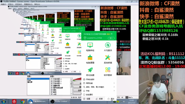Click the 0:00:06 stream timer
Screen dimensions: 185x104
click(74, 97)
